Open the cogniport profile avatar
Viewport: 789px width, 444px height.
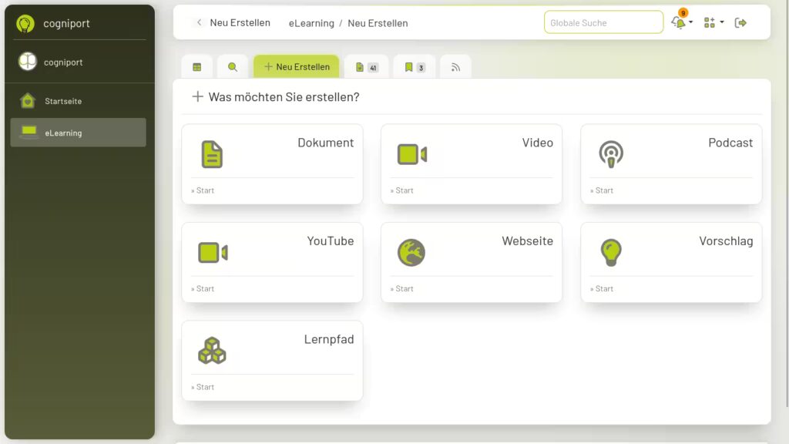pyautogui.click(x=28, y=62)
